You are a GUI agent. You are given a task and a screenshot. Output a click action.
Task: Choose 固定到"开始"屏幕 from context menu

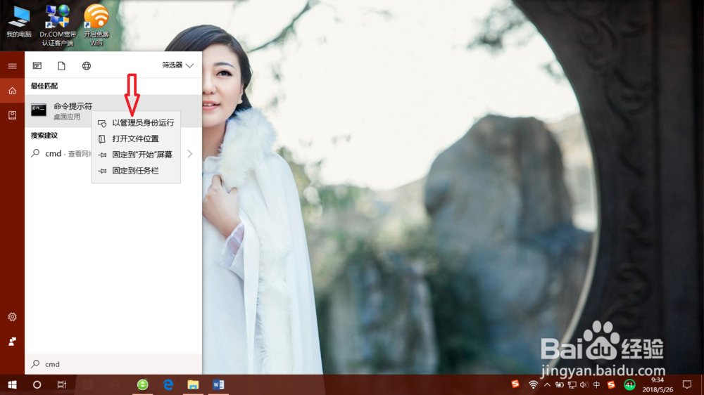(x=136, y=155)
